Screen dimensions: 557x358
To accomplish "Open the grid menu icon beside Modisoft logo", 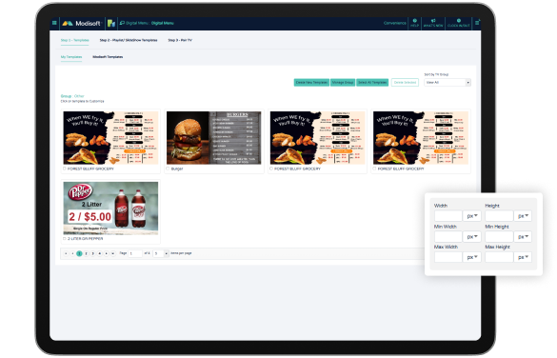I will (x=54, y=23).
